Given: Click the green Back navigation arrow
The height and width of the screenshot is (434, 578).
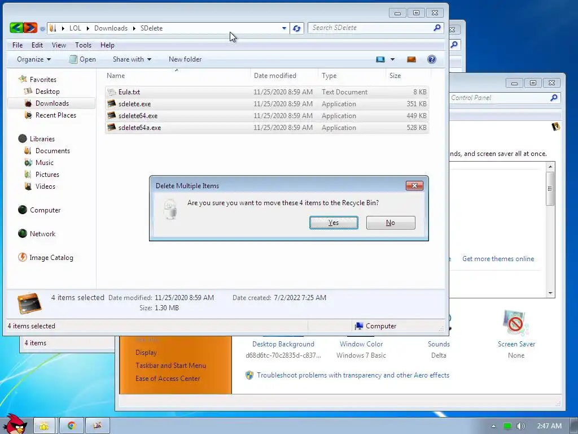Looking at the screenshot, I should 16,28.
